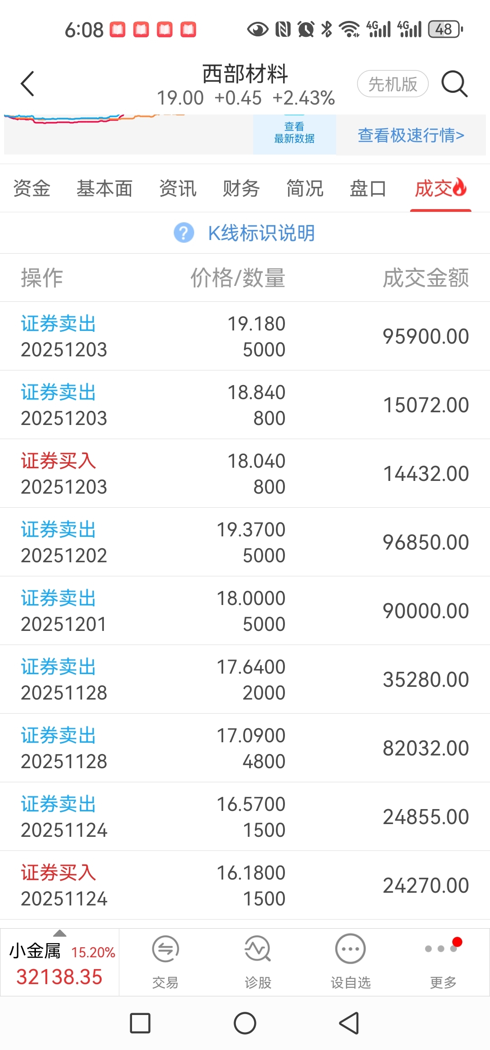This screenshot has width=490, height=1050.
Task: Tap the 查看最新数据 button
Action: point(294,133)
